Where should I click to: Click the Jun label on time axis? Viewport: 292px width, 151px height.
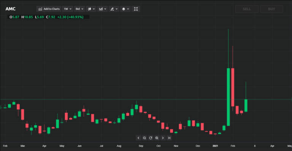(79, 146)
